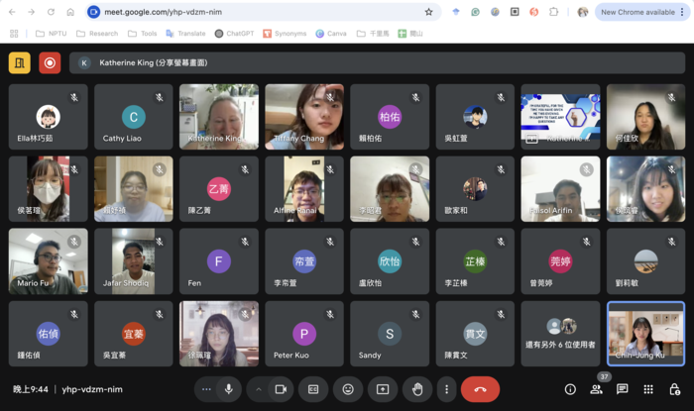
Task: Open the three-dot more options menu
Action: [446, 389]
